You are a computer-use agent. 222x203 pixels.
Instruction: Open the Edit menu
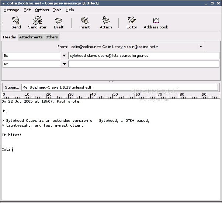pyautogui.click(x=27, y=10)
